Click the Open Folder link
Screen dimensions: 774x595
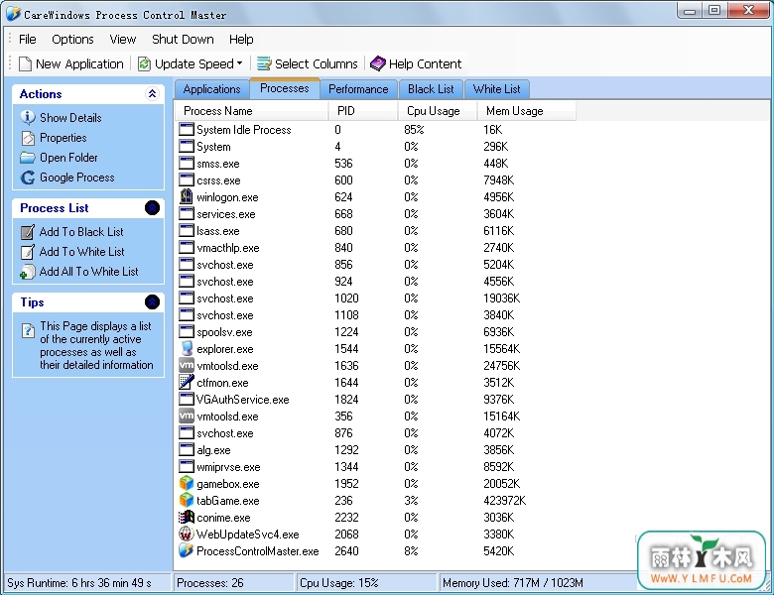click(68, 158)
